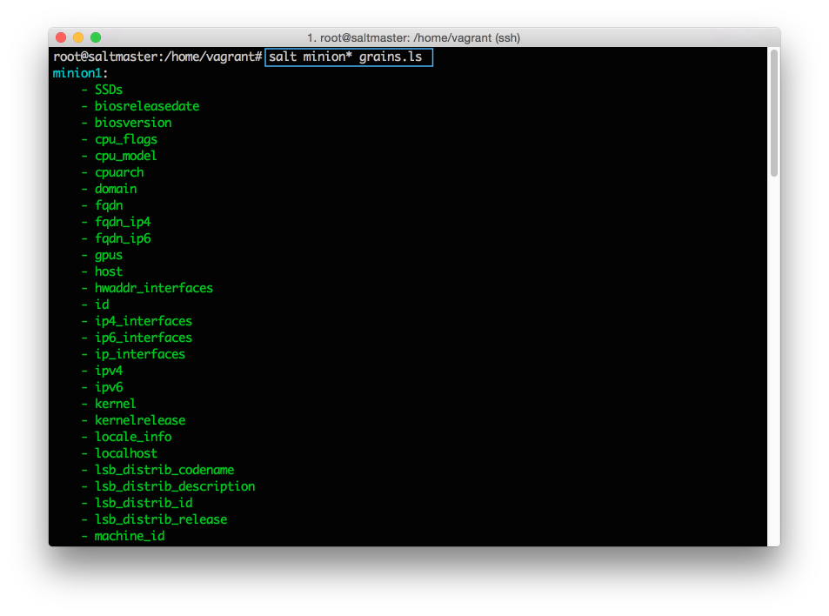This screenshot has width=829, height=616.
Task: Click the yellow minimize window button
Action: (78, 37)
